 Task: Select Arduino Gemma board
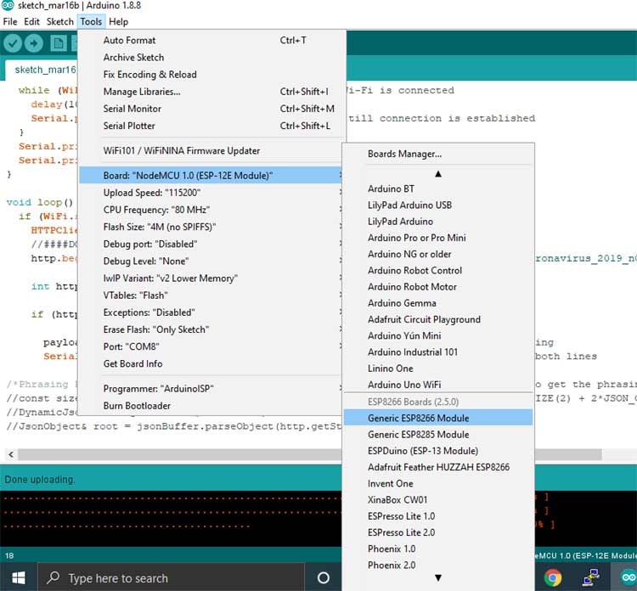(438, 303)
